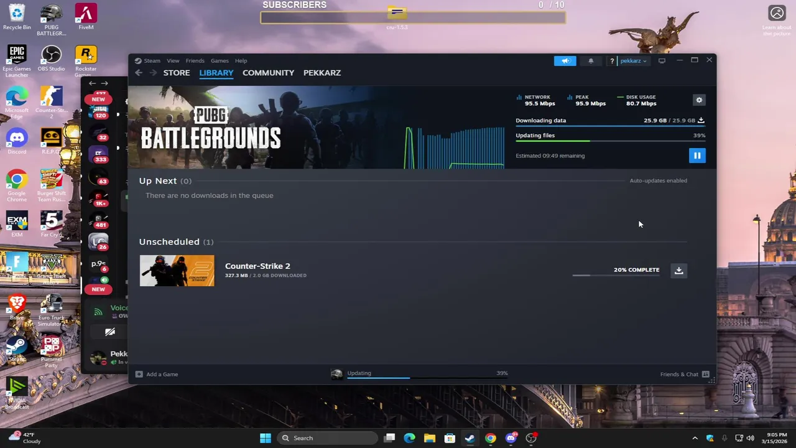
Task: Open the PEKKARZ profile tab
Action: click(322, 73)
